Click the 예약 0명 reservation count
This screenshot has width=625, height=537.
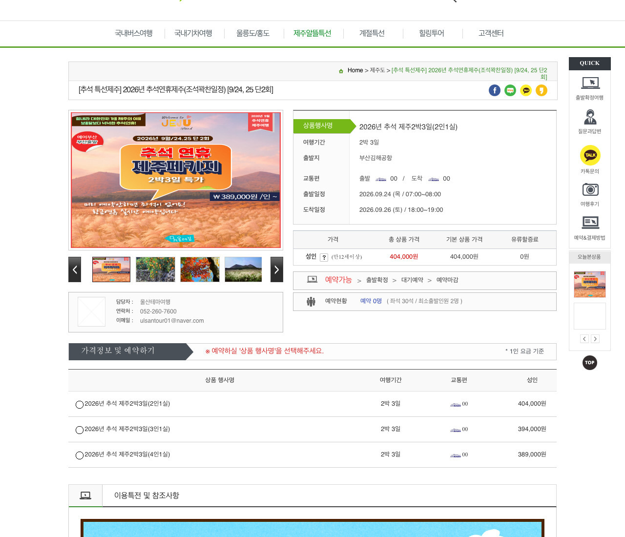pos(371,301)
